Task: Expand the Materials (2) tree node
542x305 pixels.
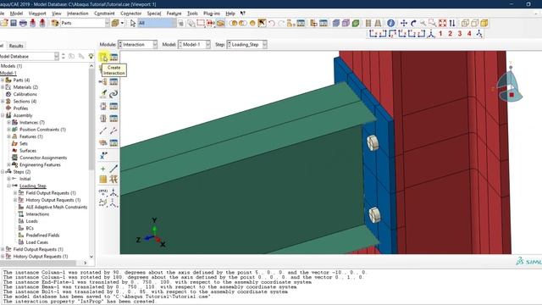Action: point(3,87)
